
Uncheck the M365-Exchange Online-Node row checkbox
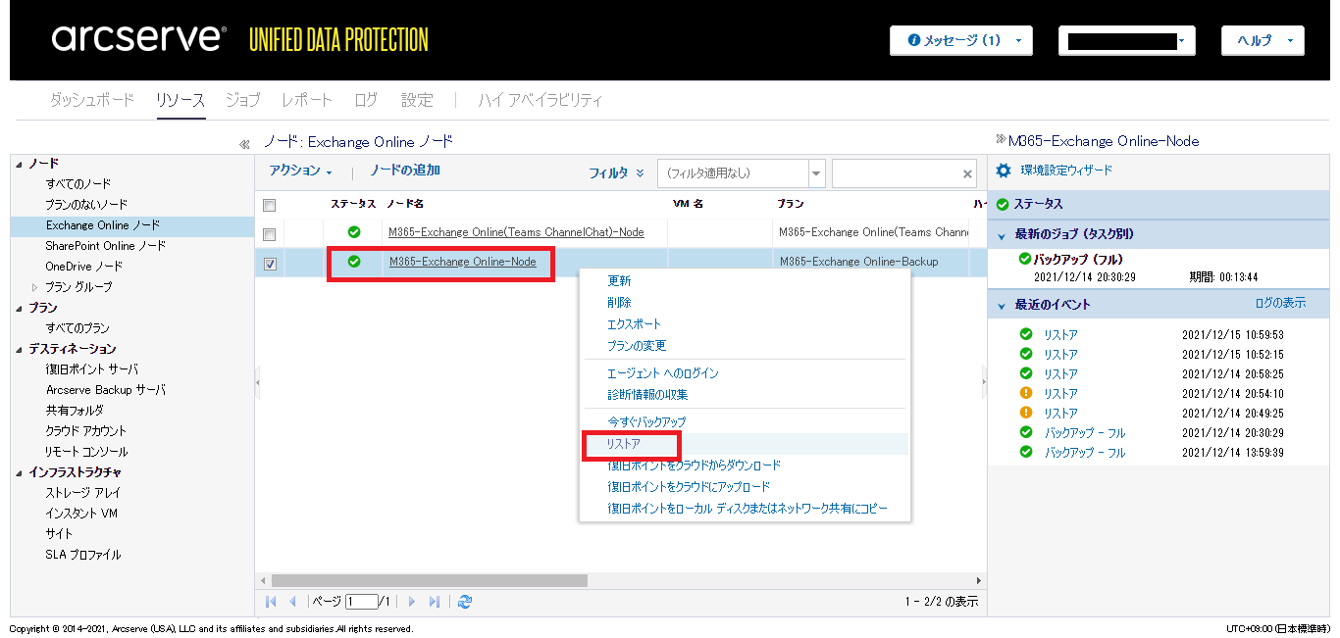[270, 264]
